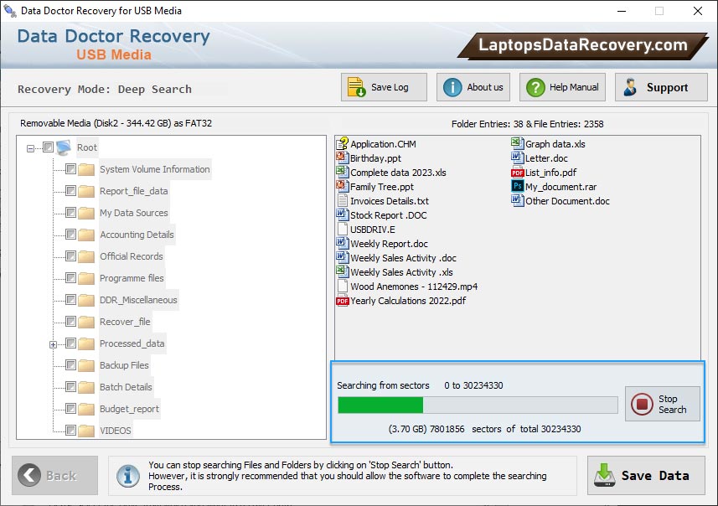Check the Budget_report checkbox
Viewport: 718px width, 506px height.
coord(70,409)
